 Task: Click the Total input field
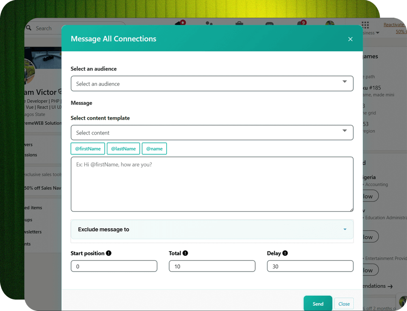[212, 266]
